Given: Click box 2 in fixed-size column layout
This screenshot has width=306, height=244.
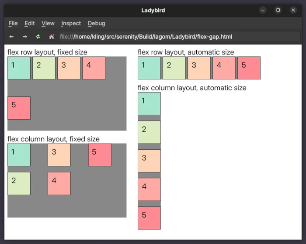Looking at the screenshot, I should (x=19, y=183).
